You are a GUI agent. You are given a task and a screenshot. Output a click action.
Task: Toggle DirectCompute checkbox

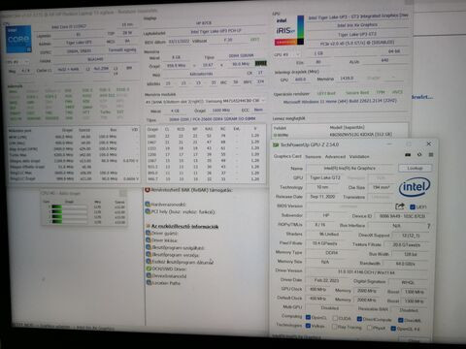tap(359, 319)
